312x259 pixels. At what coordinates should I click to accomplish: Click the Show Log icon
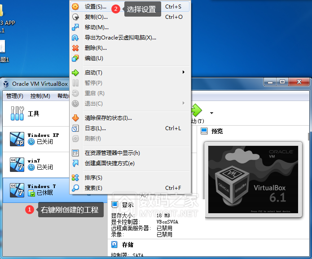[x=75, y=128]
